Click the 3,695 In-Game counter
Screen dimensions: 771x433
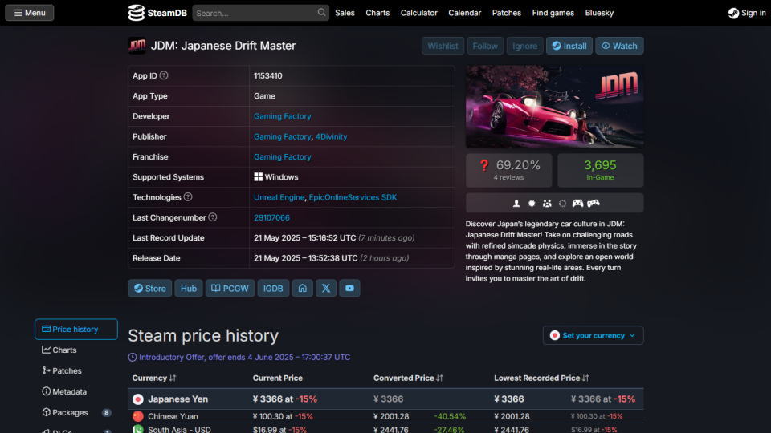tap(601, 170)
